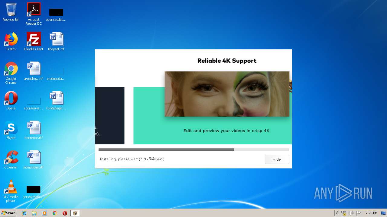Viewport: 387px width, 217px height.
Task: Select incmonday.rtf document icon
Action: tap(34, 160)
